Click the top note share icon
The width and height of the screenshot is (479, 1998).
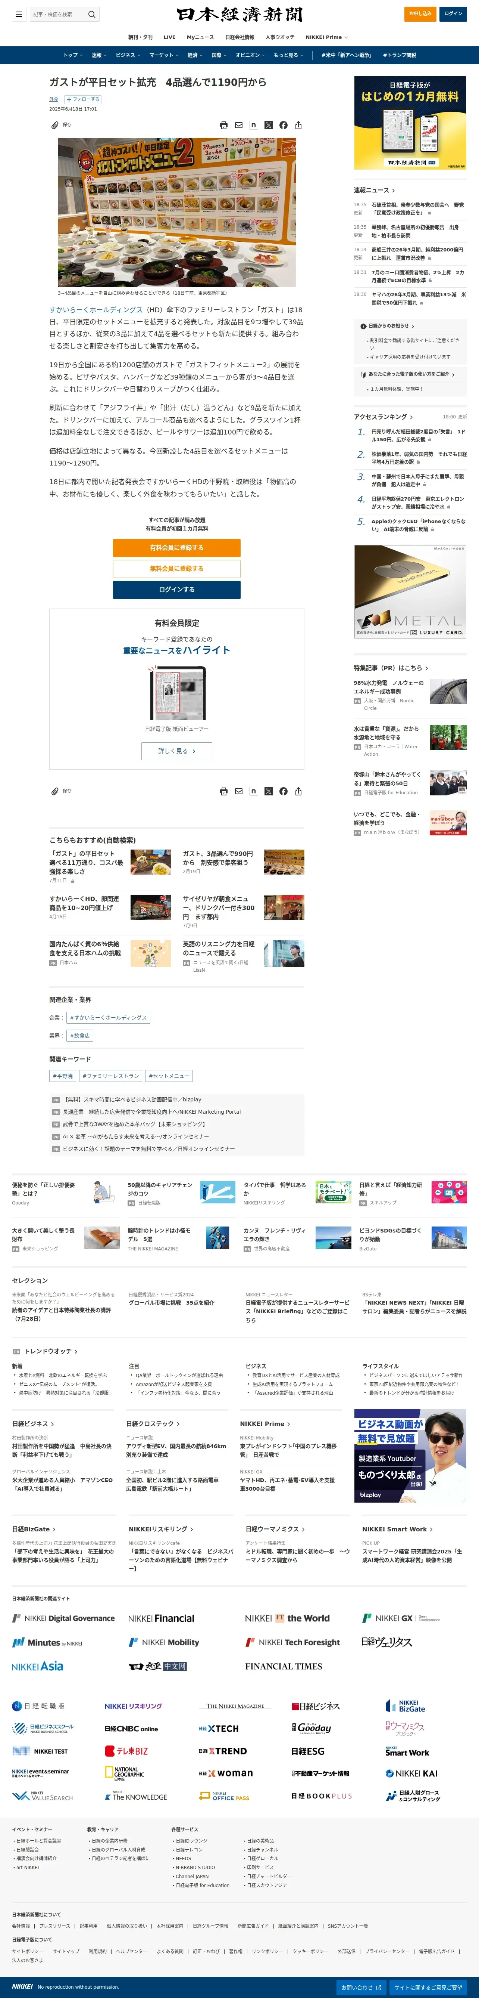click(253, 125)
